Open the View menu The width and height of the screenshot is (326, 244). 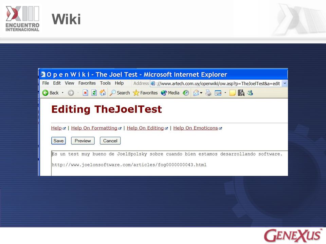pyautogui.click(x=69, y=83)
